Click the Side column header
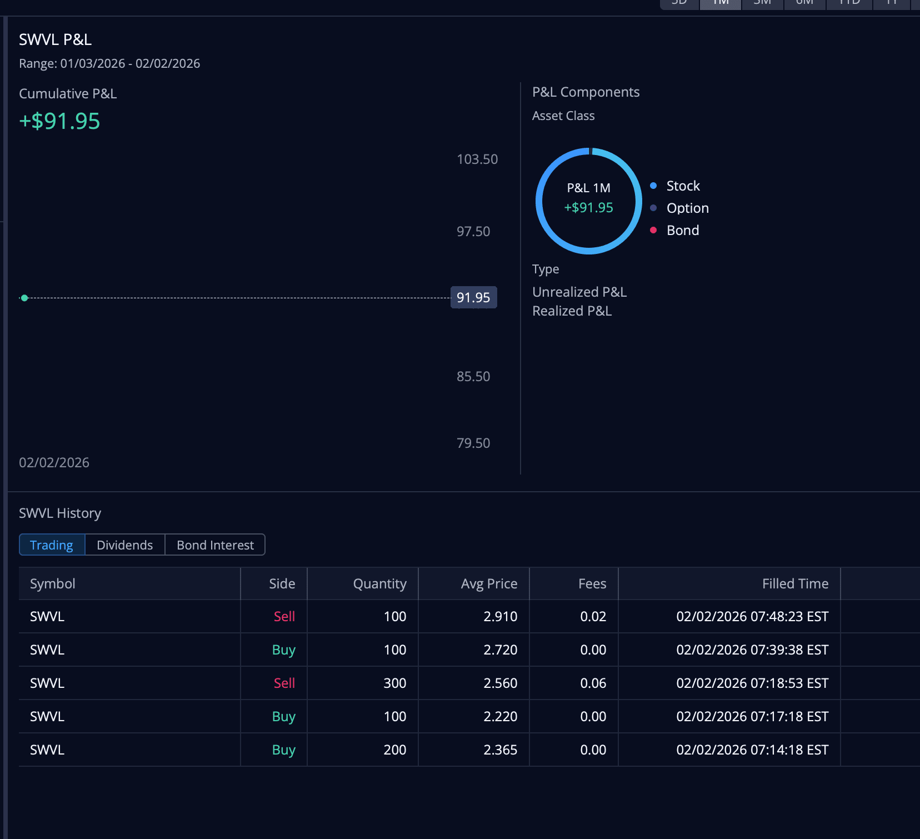Screen dimensions: 920x839 point(282,583)
